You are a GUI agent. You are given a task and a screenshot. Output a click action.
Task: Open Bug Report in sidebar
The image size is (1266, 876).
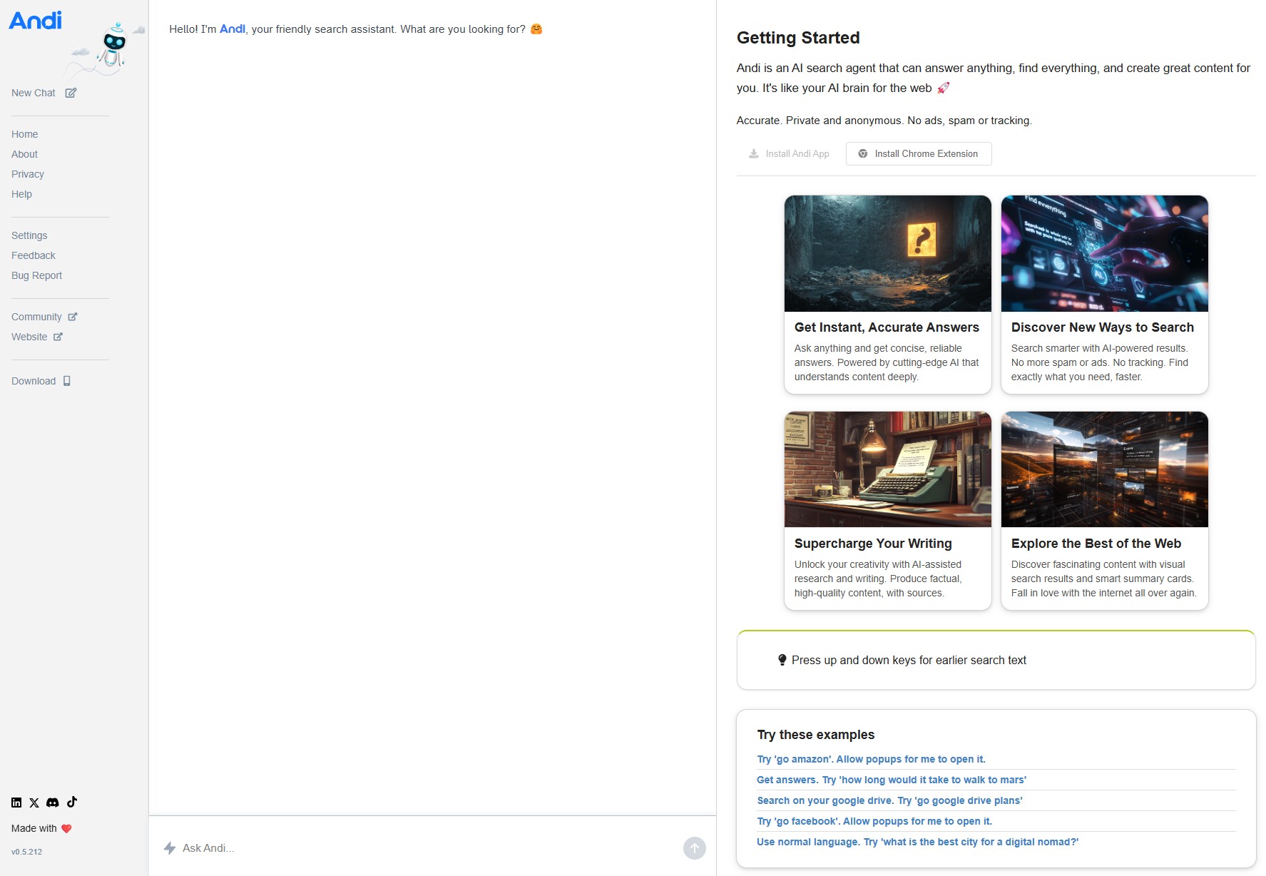36,275
